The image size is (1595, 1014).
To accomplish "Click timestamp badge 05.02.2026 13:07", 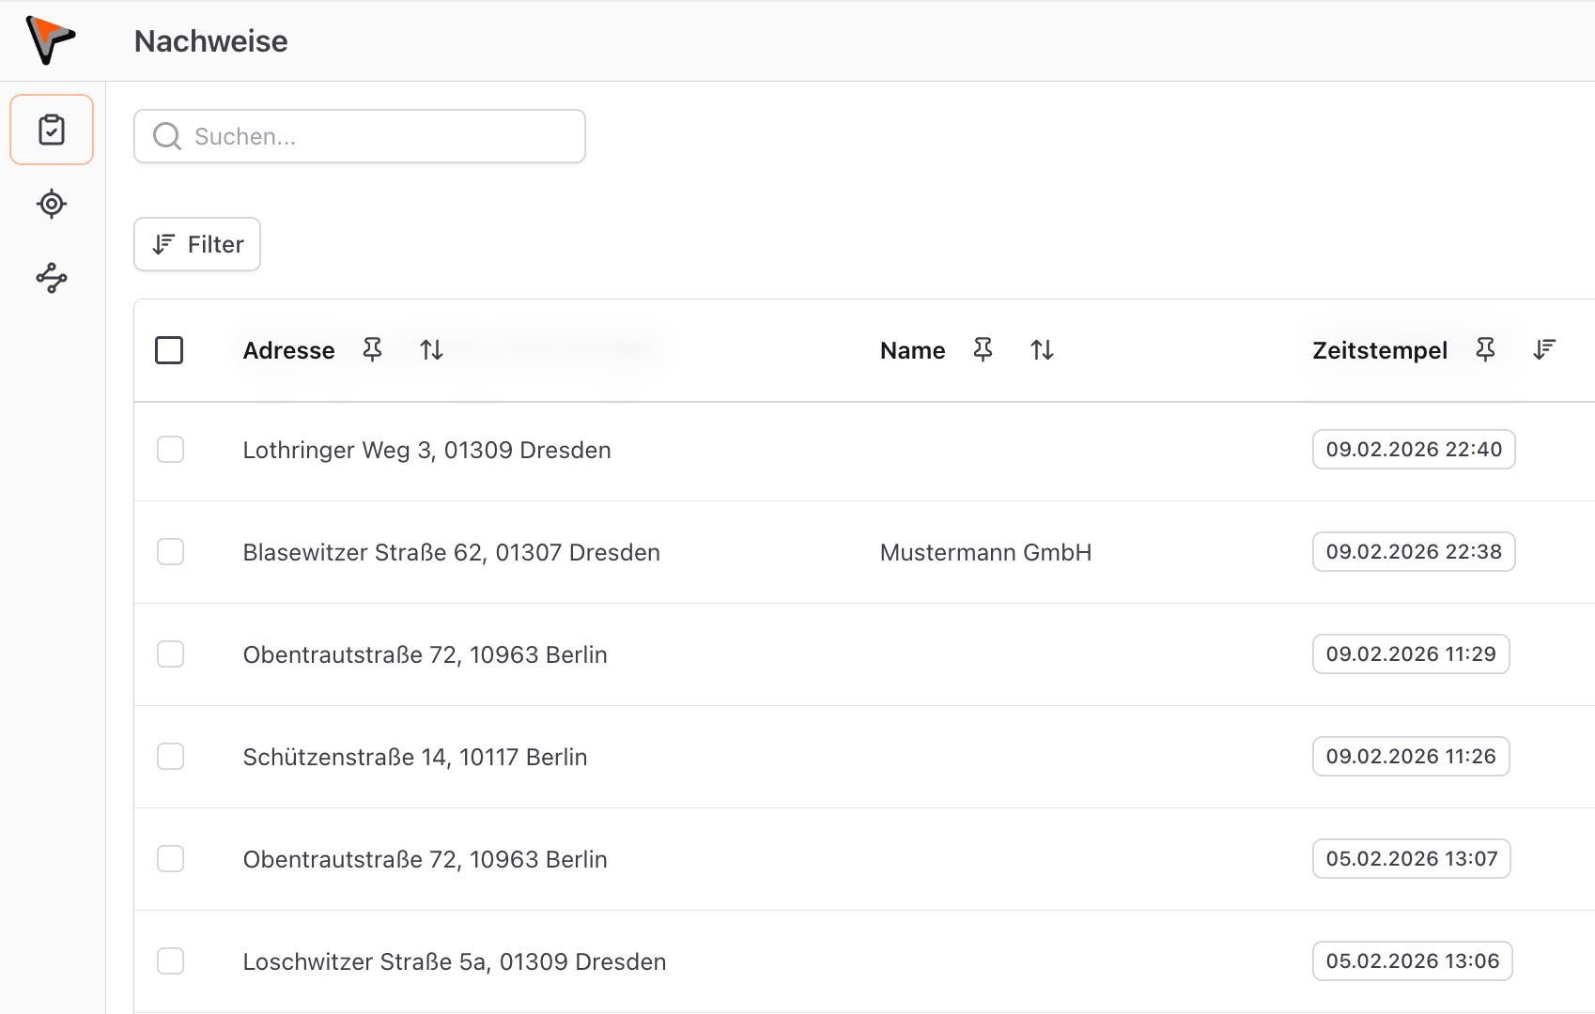I will (x=1411, y=859).
